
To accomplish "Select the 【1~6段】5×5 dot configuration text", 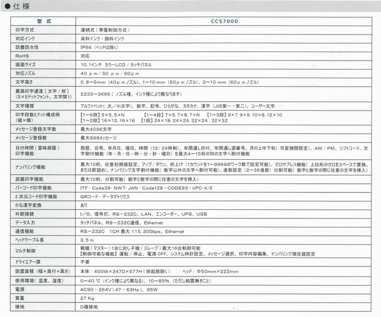I will coord(102,115).
